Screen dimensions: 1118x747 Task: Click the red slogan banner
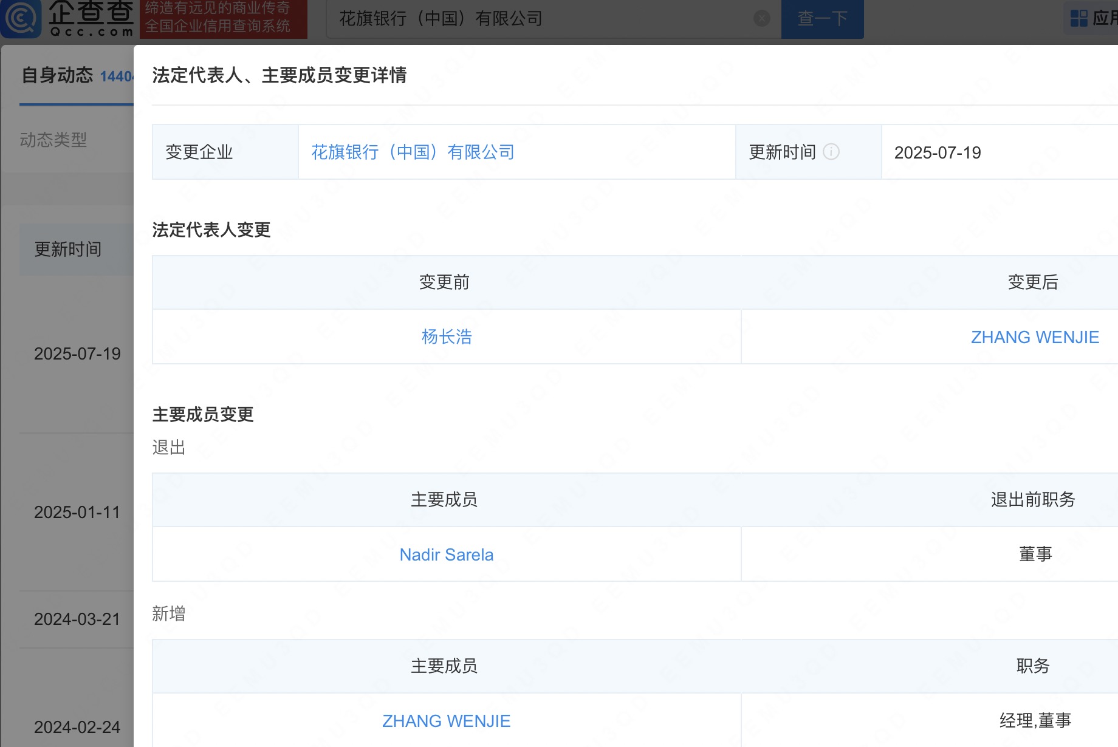224,18
